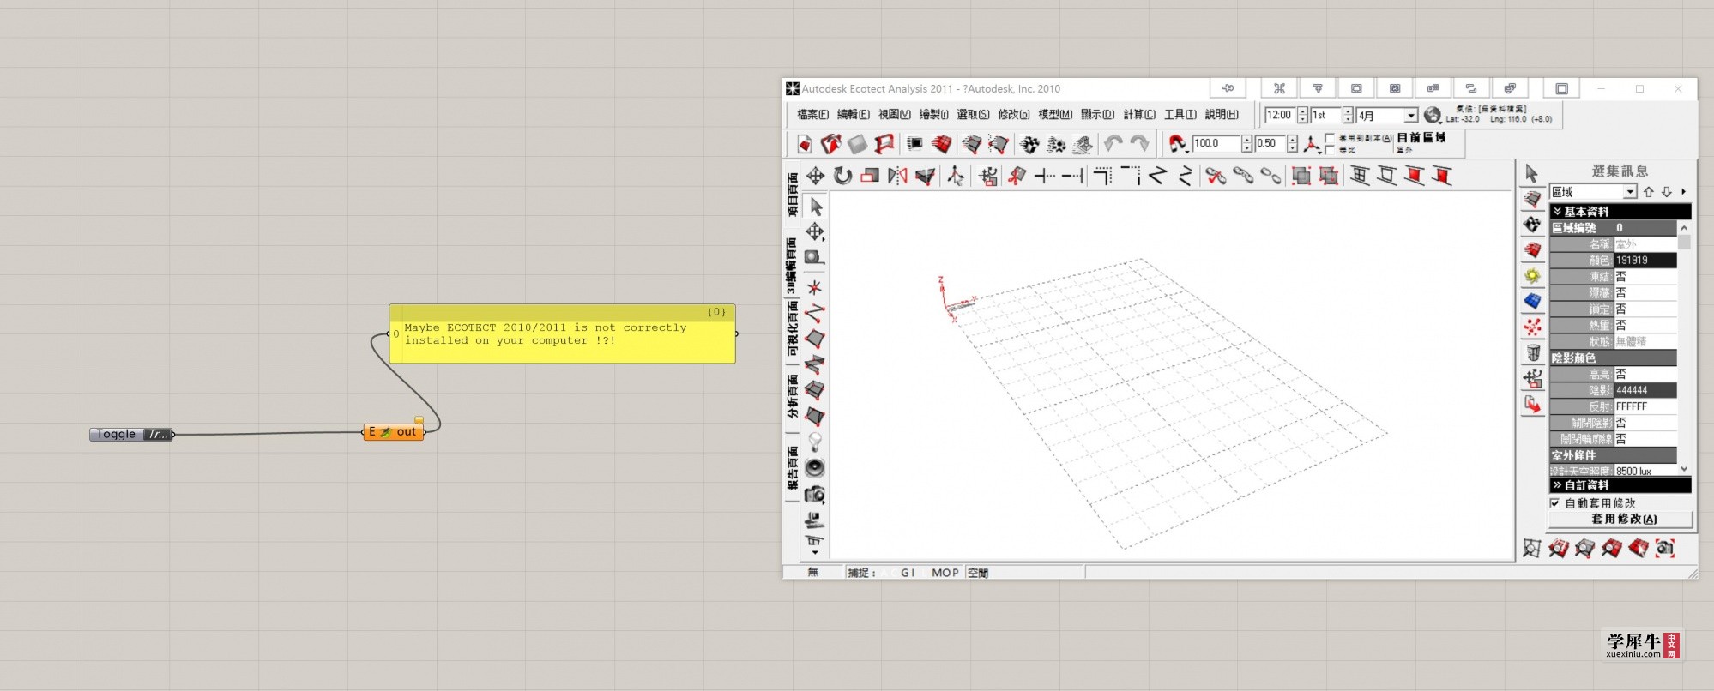The height and width of the screenshot is (691, 1714).
Task: Click the 0.50 input field
Action: tap(1270, 144)
